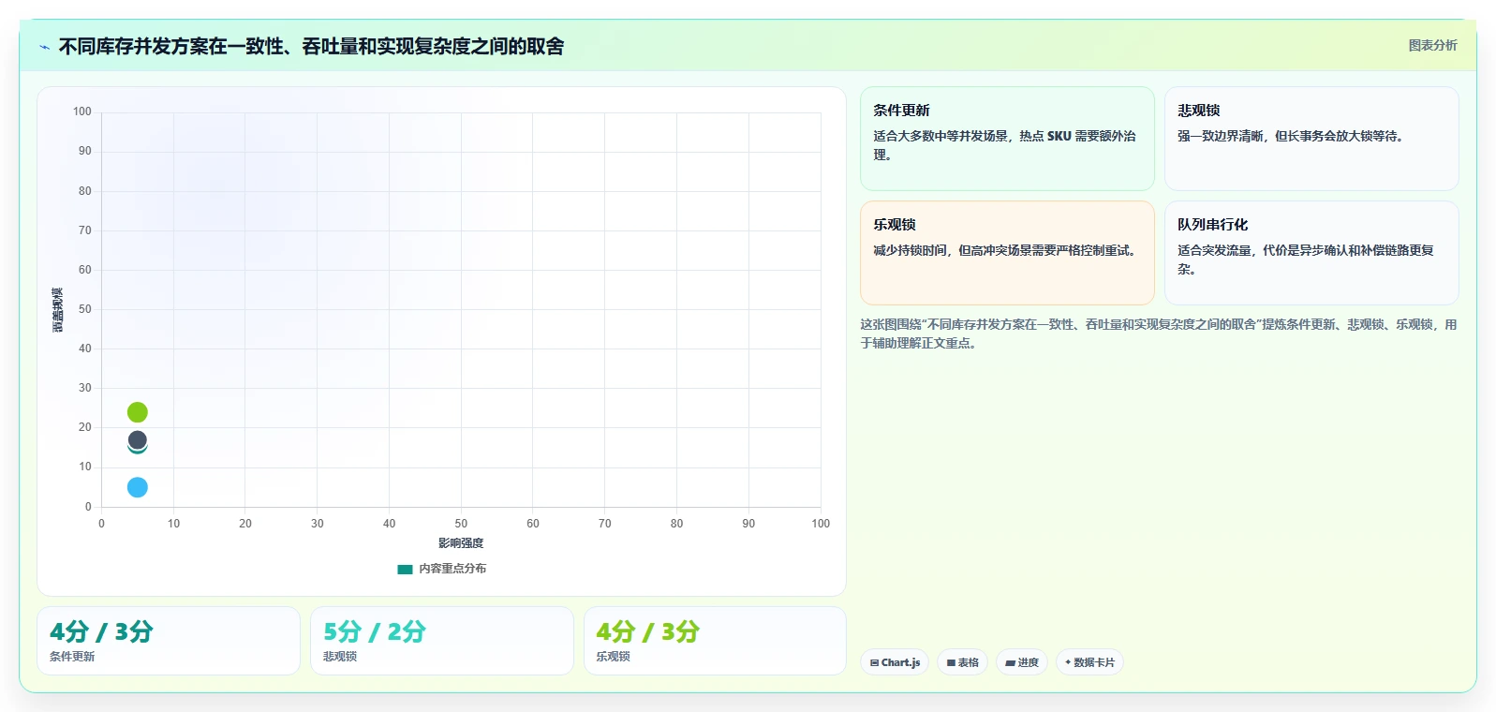Click the text 强一致边界清晰
The image size is (1496, 712).
click(x=1221, y=136)
